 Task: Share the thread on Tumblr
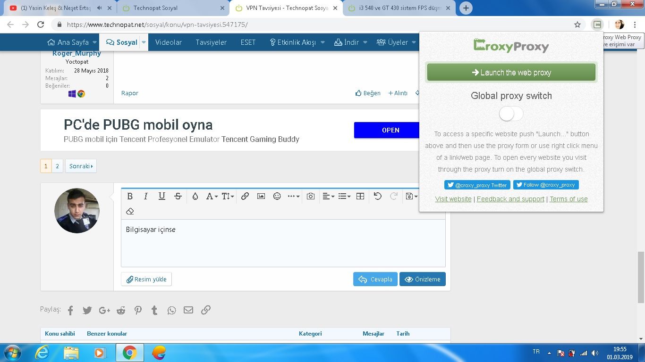(154, 310)
